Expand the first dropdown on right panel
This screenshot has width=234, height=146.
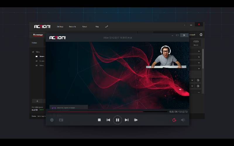tap(199, 51)
